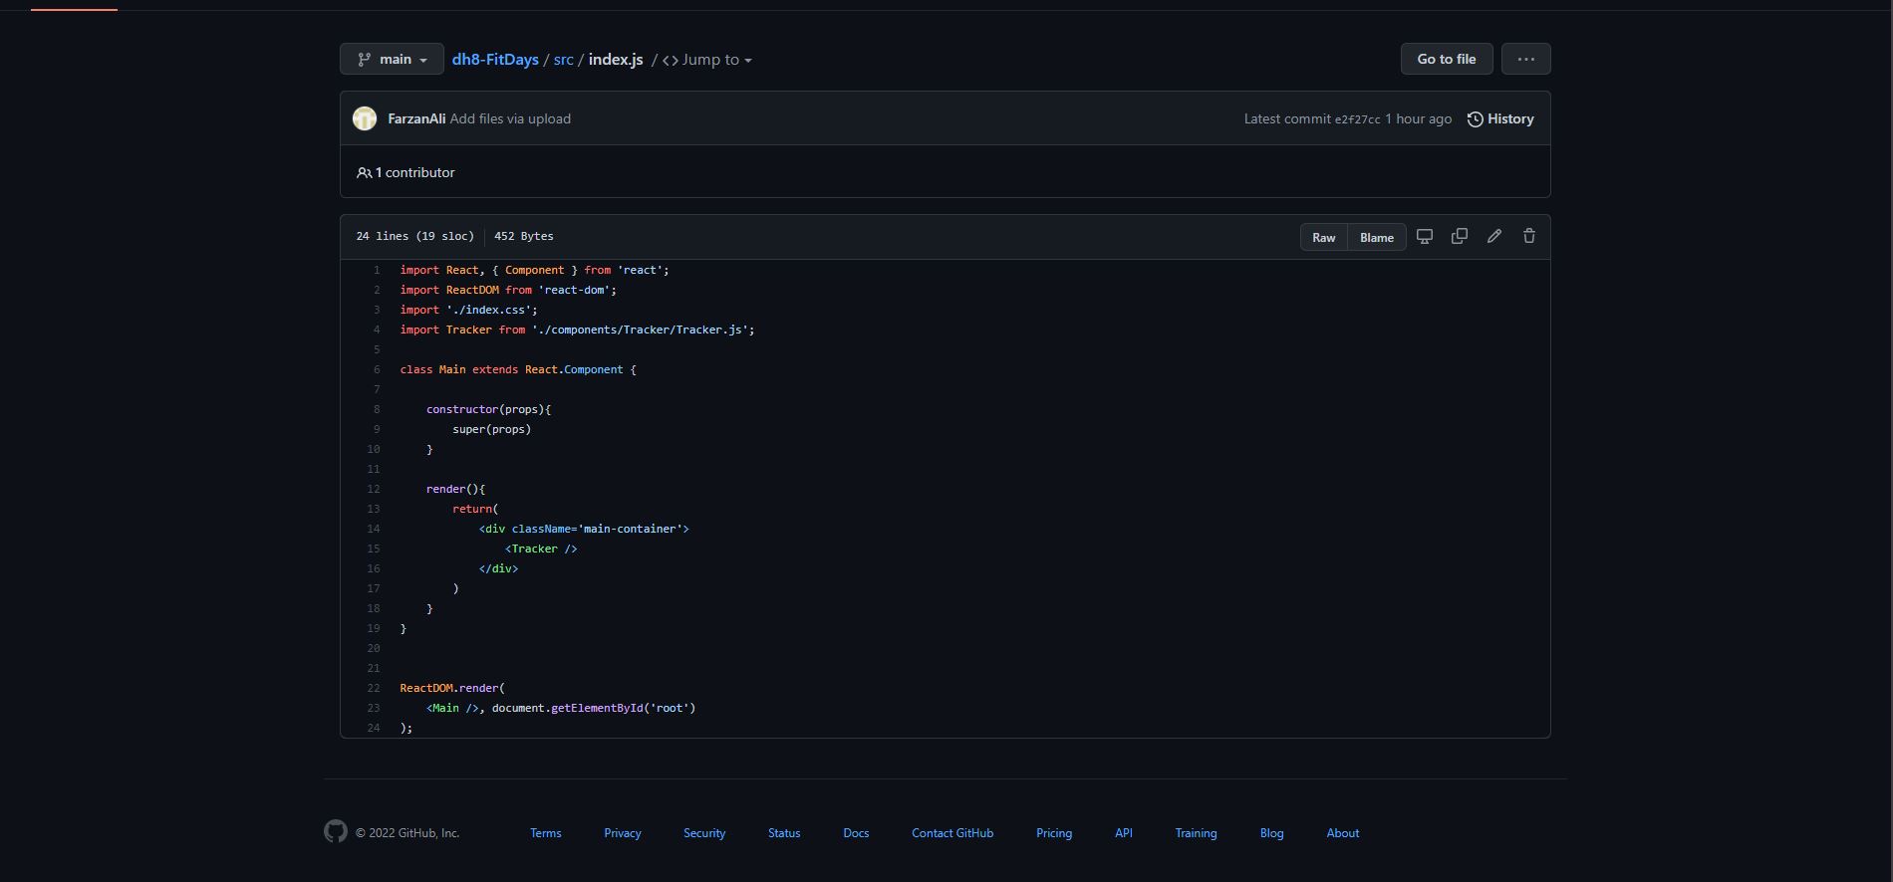Click the Go to file button

coord(1447,59)
